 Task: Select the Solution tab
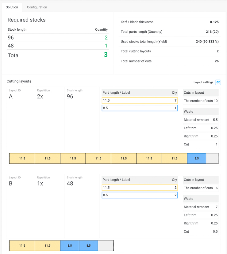click(x=12, y=7)
